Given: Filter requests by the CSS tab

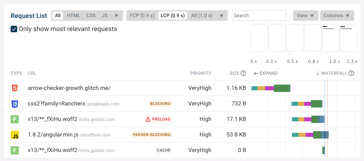Looking at the screenshot, I should tap(91, 16).
